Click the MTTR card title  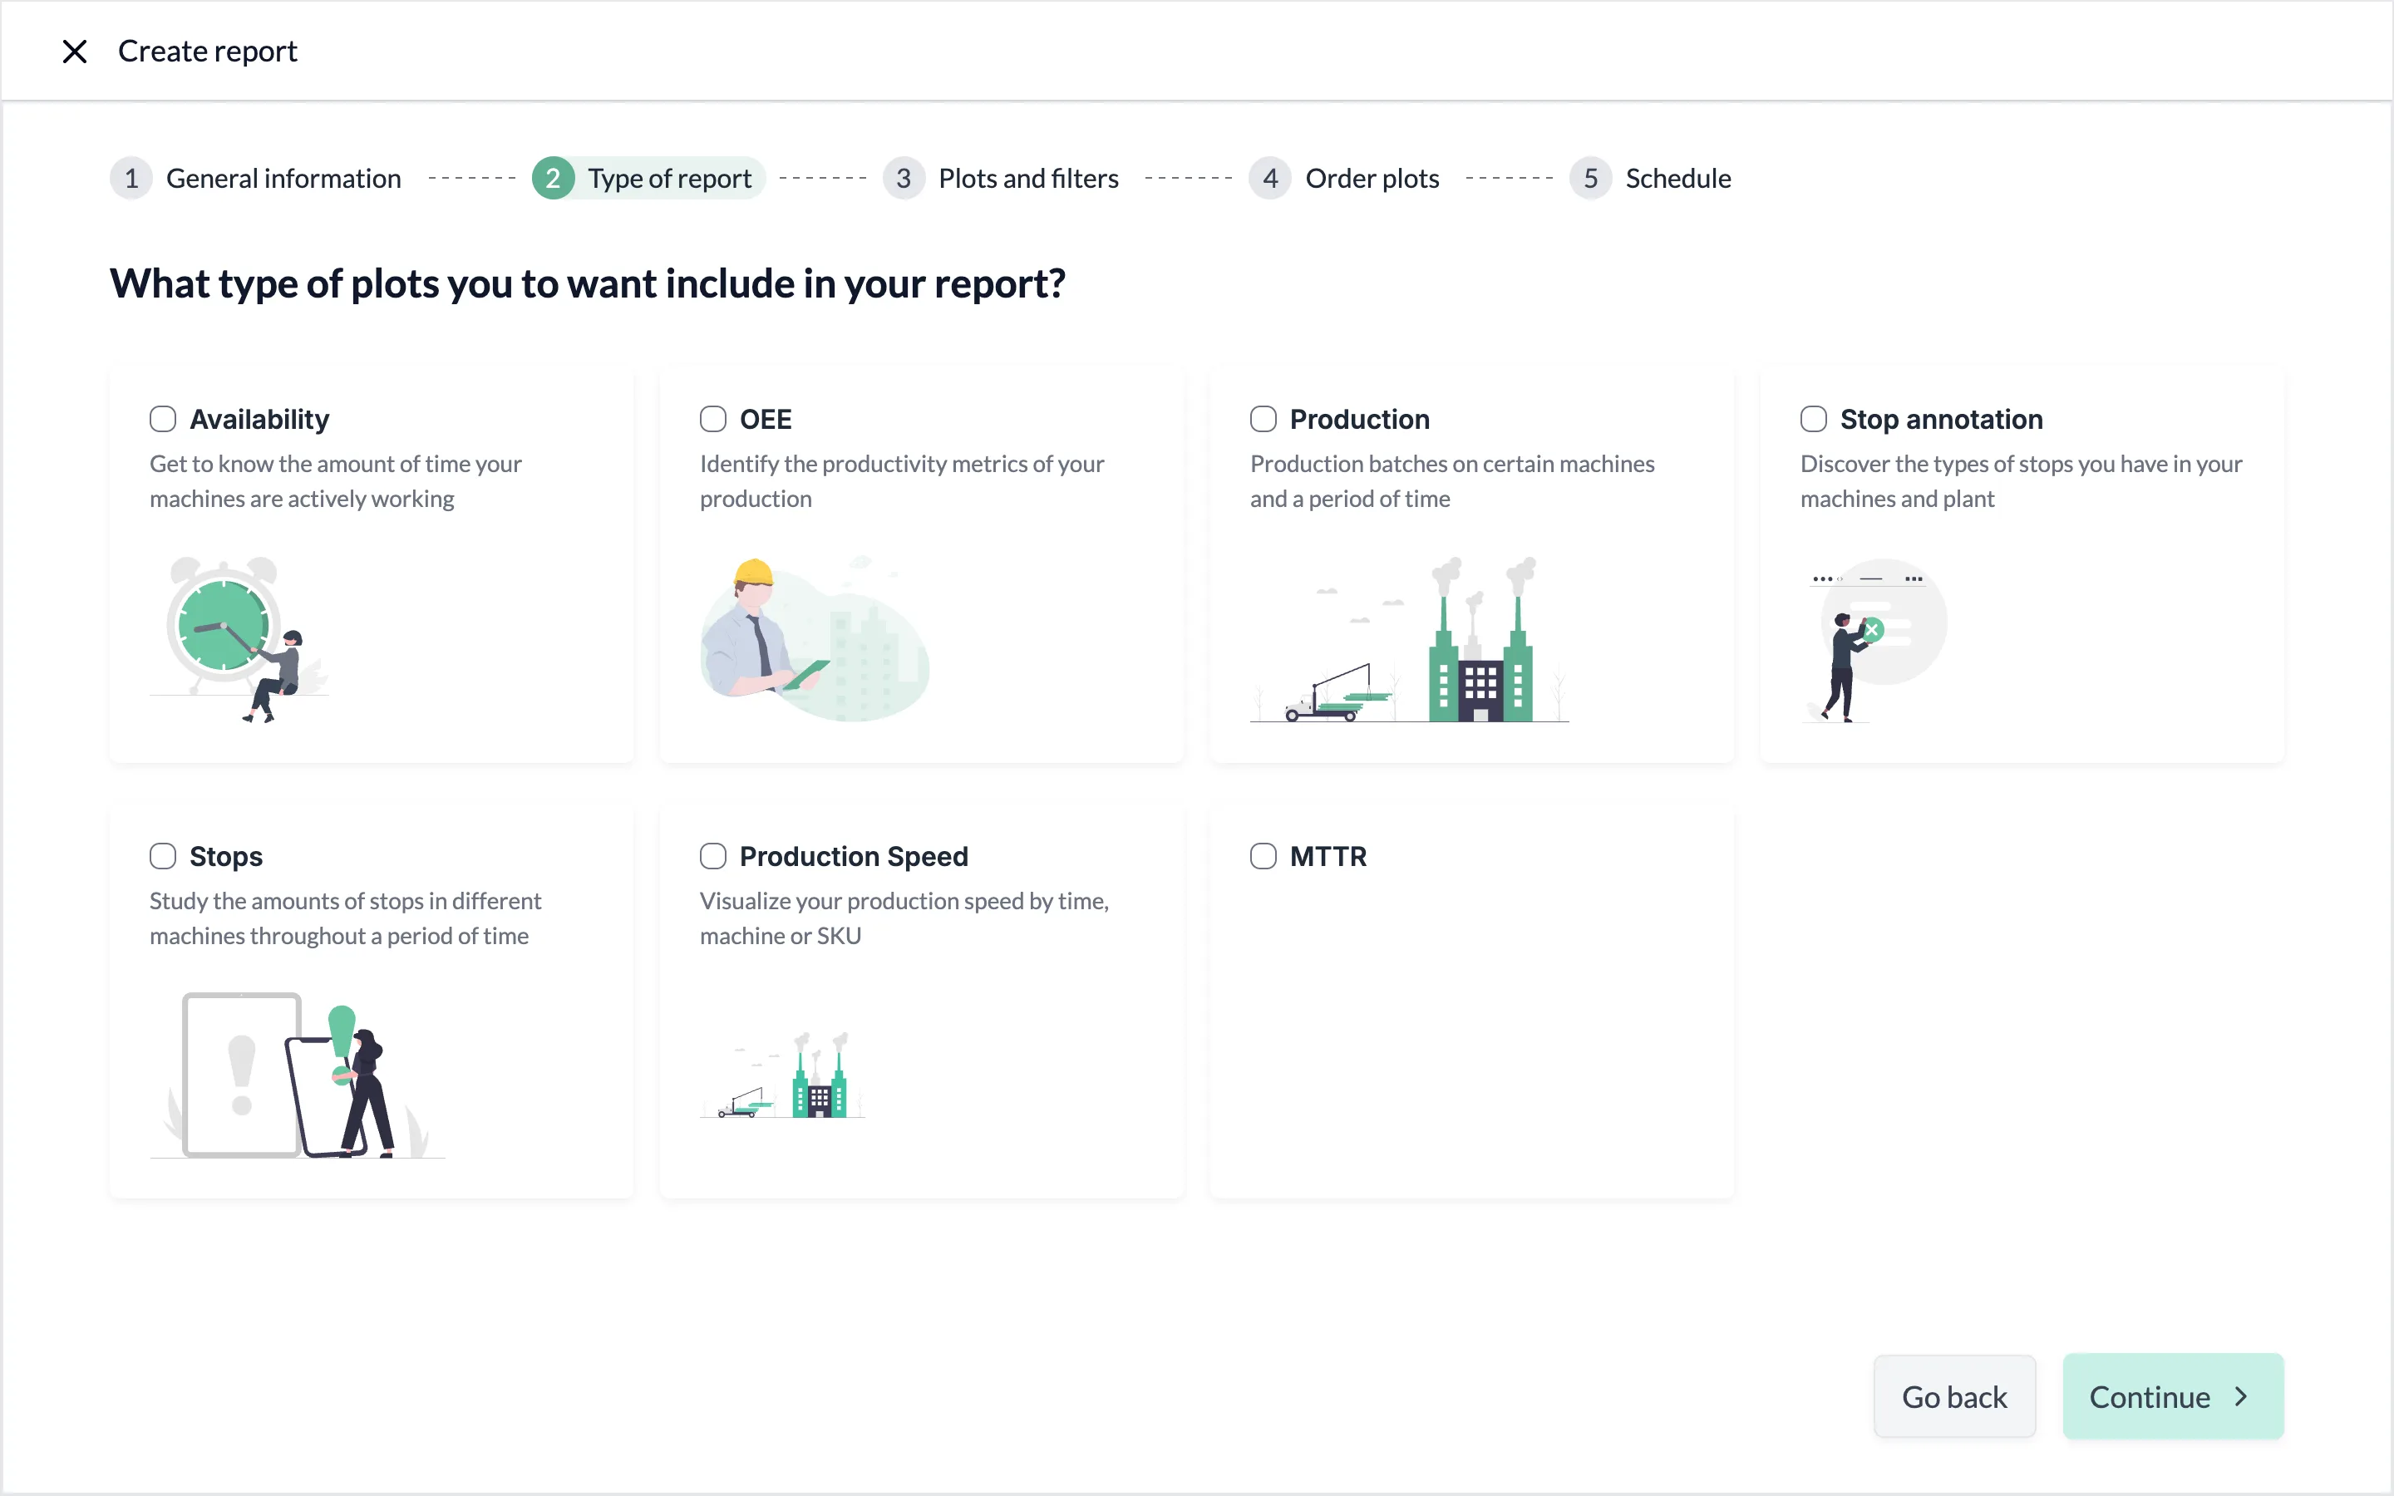(1328, 856)
